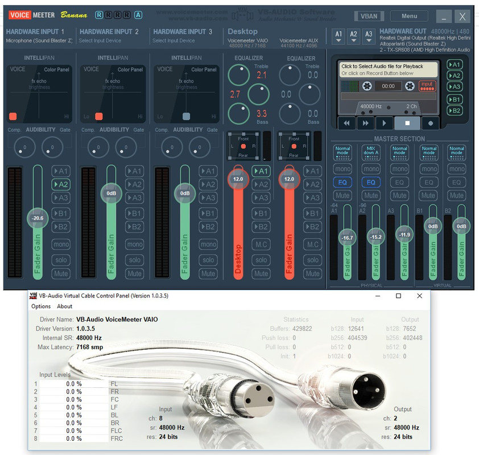This screenshot has width=479, height=455.
Task: Click Input Levels channel 1 FL bar
Action: coord(73,384)
